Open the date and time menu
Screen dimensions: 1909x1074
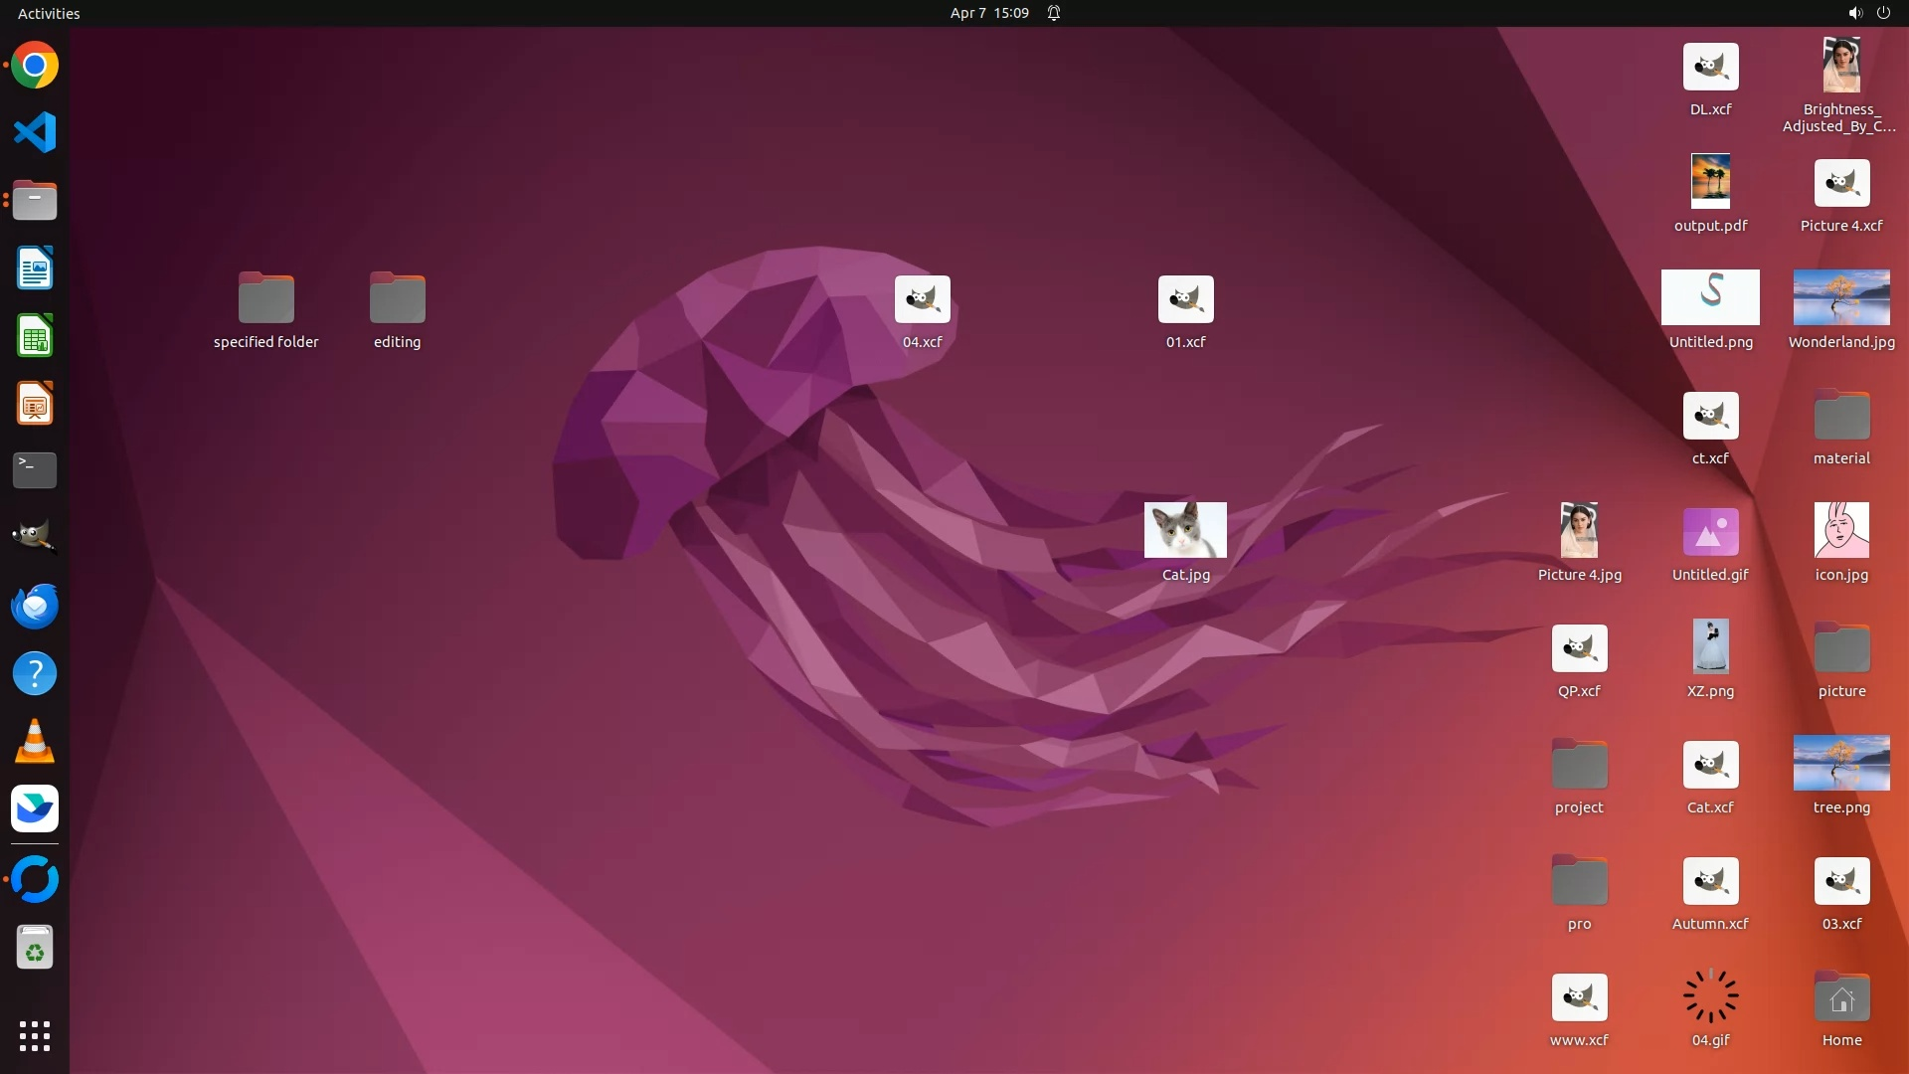988,13
